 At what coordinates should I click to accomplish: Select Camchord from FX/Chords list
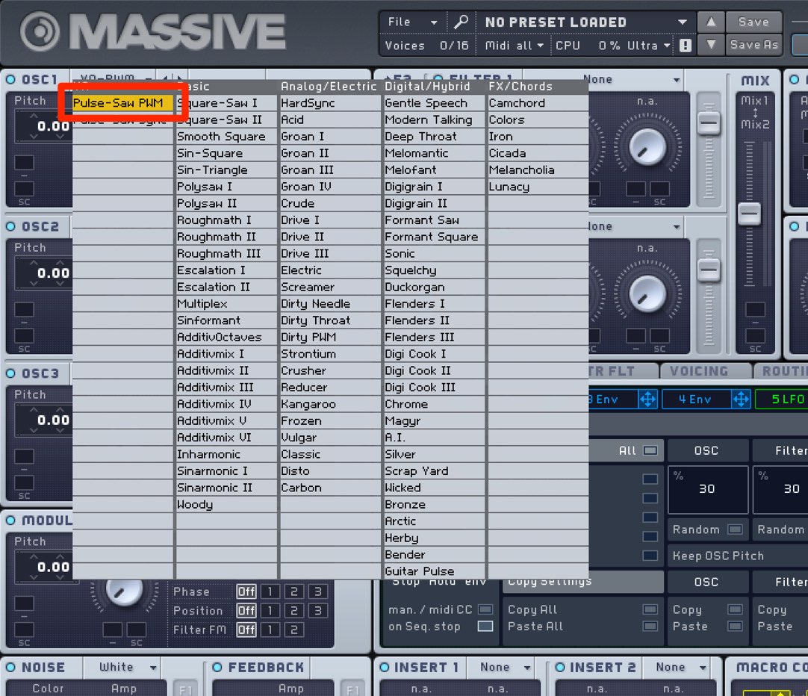click(x=538, y=103)
